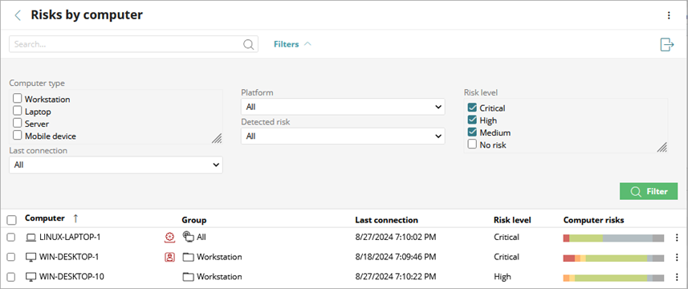Screen dimensions: 688x289
Task: Click the 8/27/2024 7:10:22 PM connection time
Action: tap(396, 277)
